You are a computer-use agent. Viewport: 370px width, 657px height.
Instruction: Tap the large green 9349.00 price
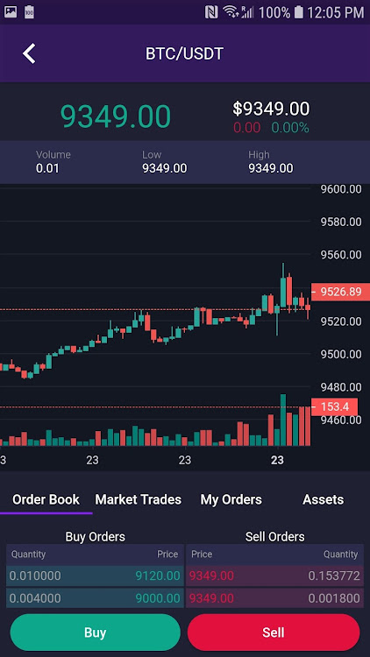coord(116,116)
